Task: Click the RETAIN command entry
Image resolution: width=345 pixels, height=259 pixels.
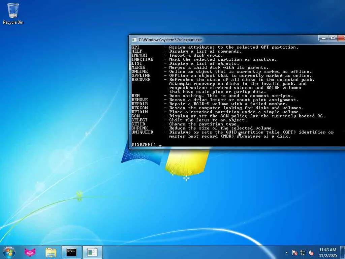Action: pos(216,112)
